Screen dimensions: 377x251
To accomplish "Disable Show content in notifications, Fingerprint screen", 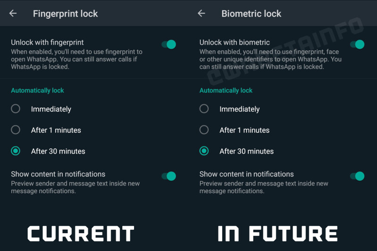I will point(169,176).
